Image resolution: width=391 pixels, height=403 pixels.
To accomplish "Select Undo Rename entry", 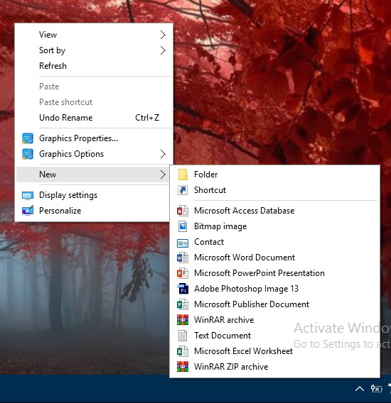I will coord(94,118).
